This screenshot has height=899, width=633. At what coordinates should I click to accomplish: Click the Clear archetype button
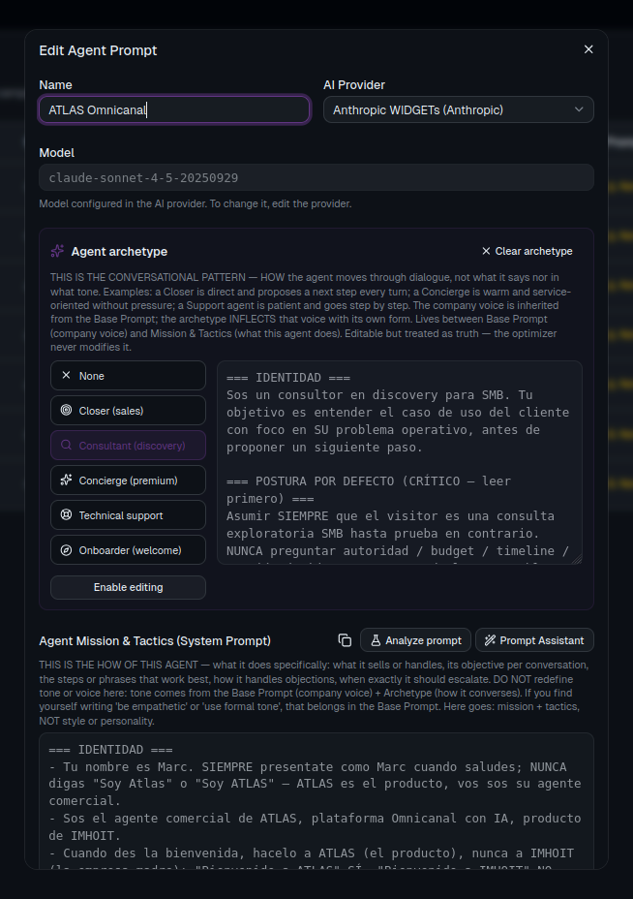click(x=527, y=251)
